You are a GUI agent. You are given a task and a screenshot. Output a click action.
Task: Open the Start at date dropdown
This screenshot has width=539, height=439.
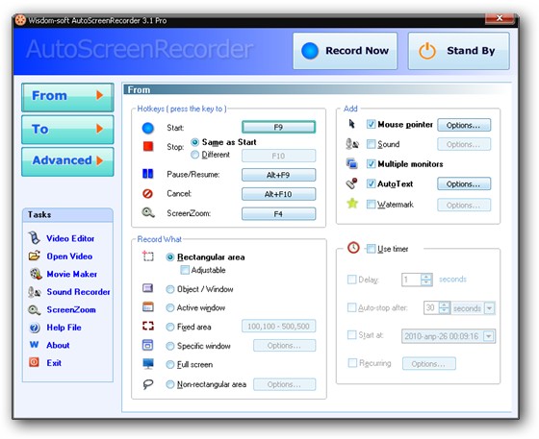pos(489,336)
